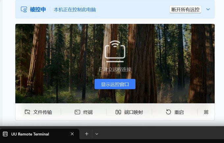
Task: Open 端口映射 port mapping
Action: (129, 112)
